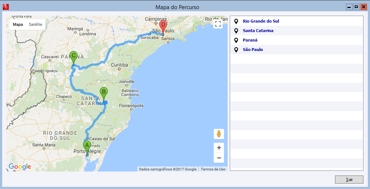Screen dimensions: 370x189
Task: Click the Florianópolis city label on map
Action: [131, 106]
